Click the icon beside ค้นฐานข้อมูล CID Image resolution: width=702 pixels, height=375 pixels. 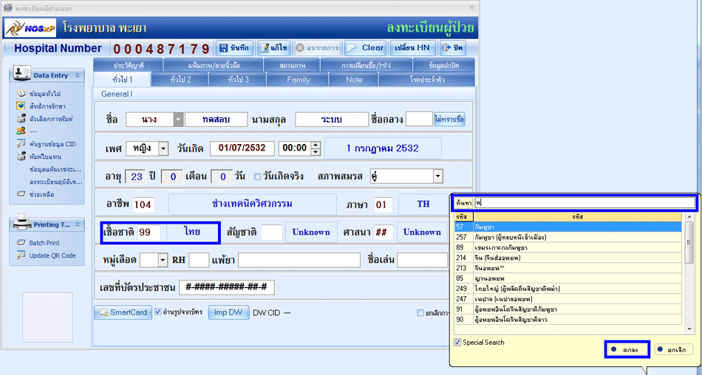coord(21,144)
